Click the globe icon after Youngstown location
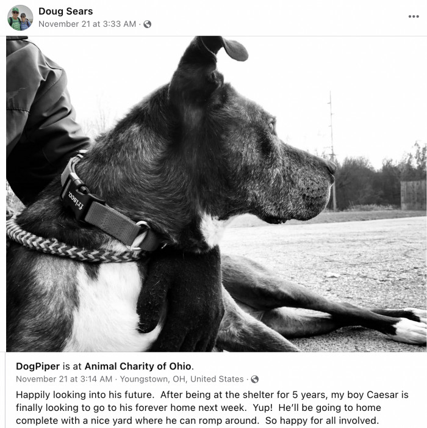427x428 pixels. [254, 379]
